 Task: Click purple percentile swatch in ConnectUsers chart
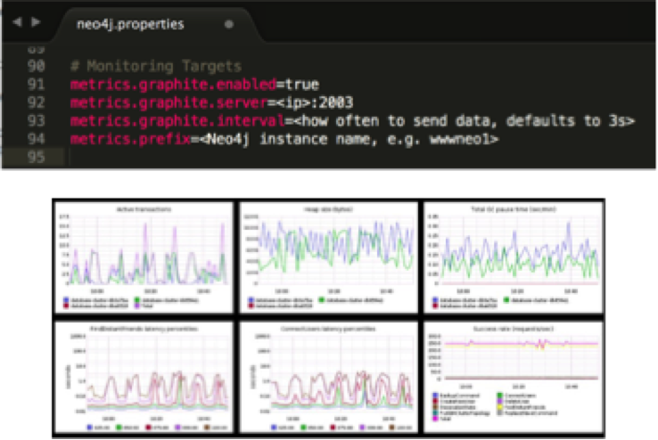pos(362,428)
